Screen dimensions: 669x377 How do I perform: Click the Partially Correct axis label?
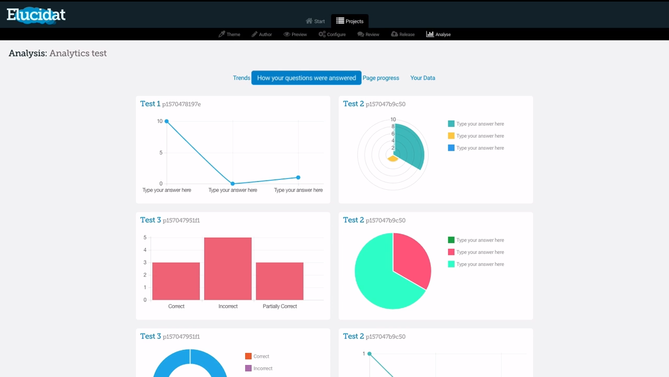pyautogui.click(x=280, y=307)
